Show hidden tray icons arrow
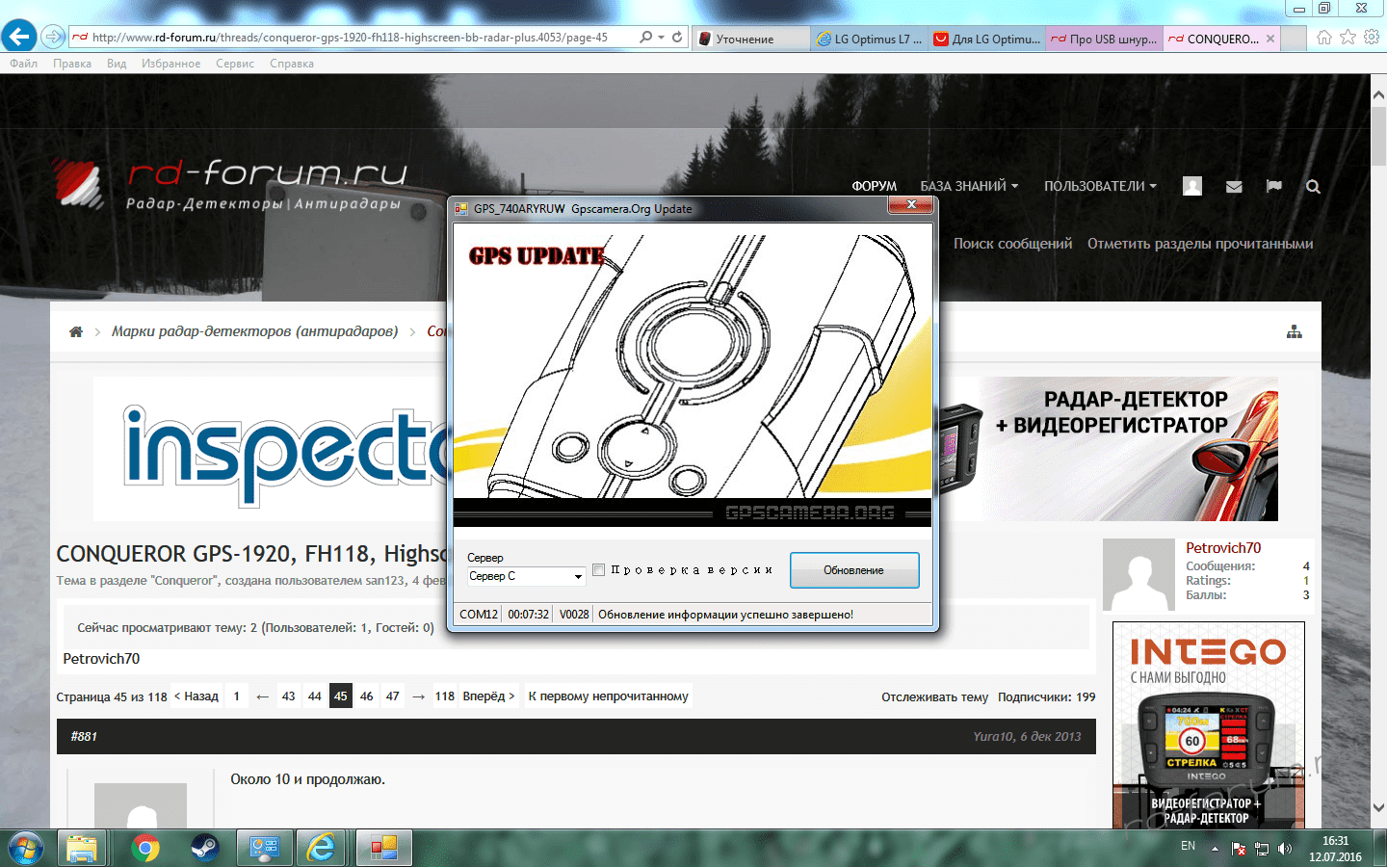The image size is (1387, 867). coord(1215,849)
